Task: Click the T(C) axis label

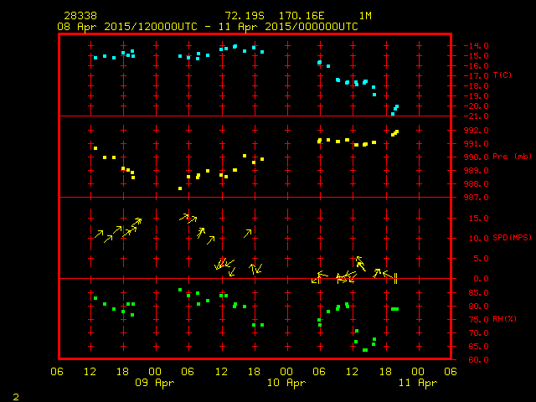Action: [x=502, y=75]
